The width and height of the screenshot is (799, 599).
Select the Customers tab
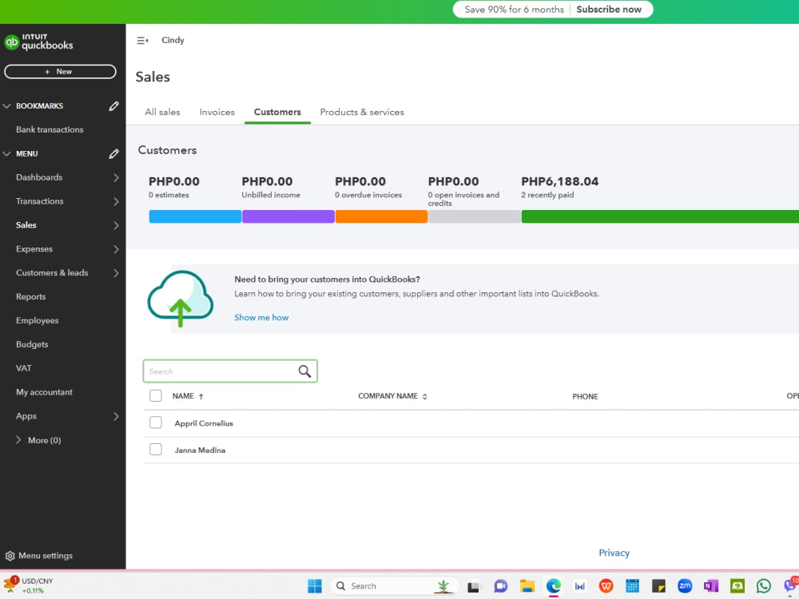coord(277,112)
